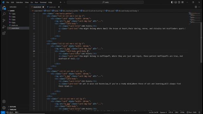Open the Edit menu
Viewport: 203px width, 114px height.
coord(12,2)
